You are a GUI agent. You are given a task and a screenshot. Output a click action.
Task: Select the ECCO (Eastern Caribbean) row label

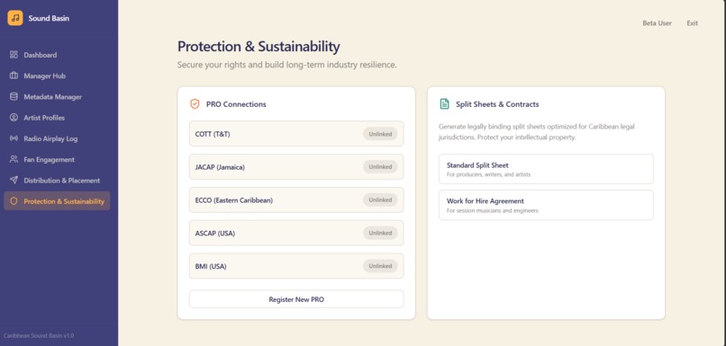coord(234,200)
